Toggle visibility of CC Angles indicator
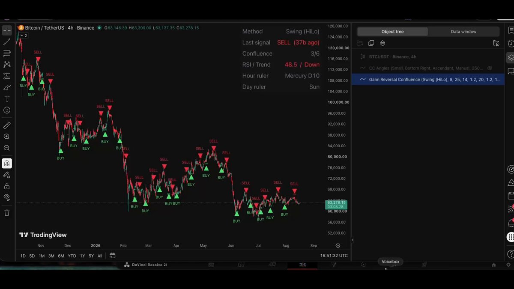Viewport: 514px width, 289px height. click(x=490, y=68)
